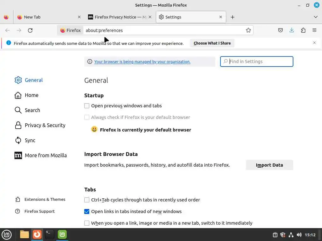Open the Downloads panel
Image resolution: width=322 pixels, height=241 pixels.
coord(291,30)
